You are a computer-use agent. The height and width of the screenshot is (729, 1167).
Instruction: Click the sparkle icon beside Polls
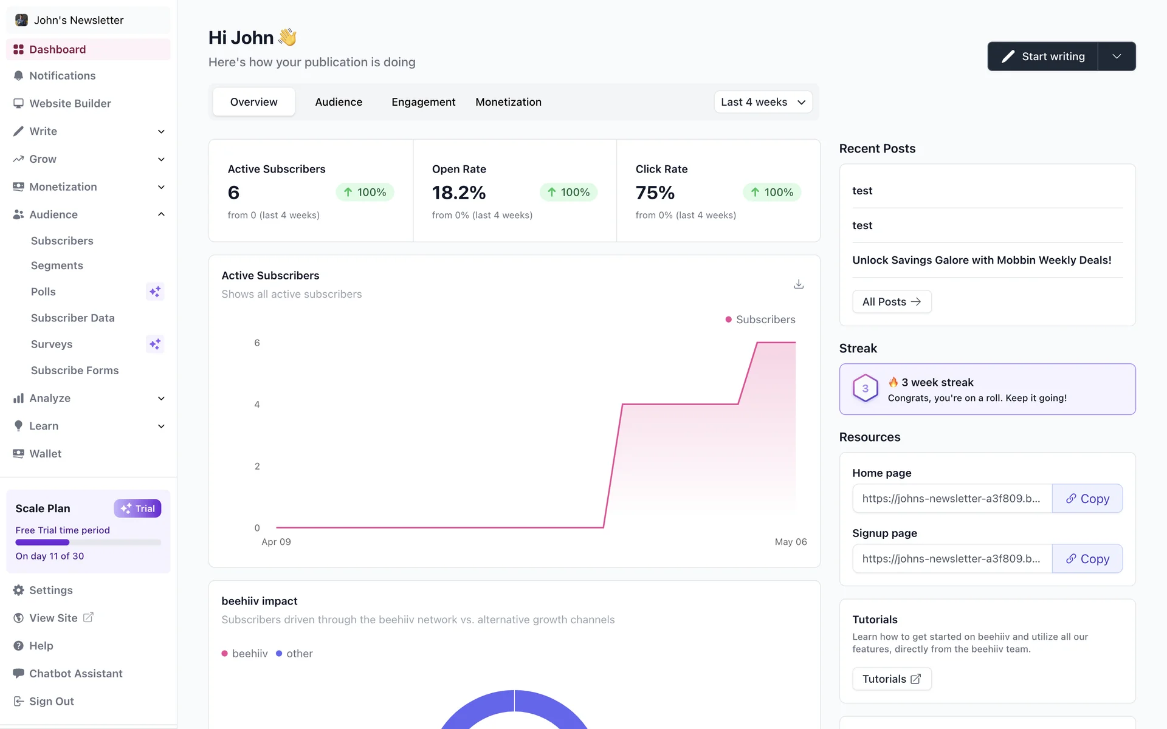click(x=155, y=292)
